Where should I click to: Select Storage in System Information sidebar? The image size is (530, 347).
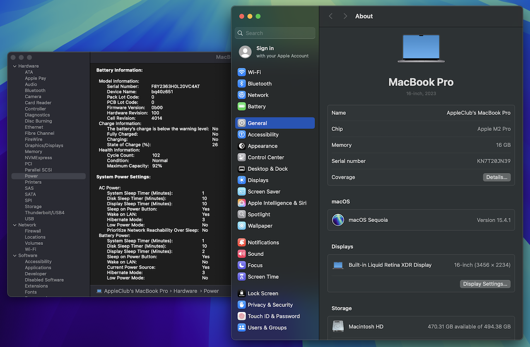click(33, 207)
